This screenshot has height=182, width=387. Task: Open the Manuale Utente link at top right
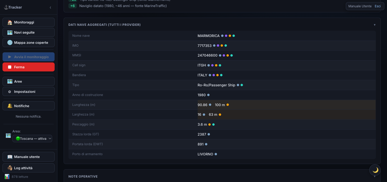[x=360, y=6]
